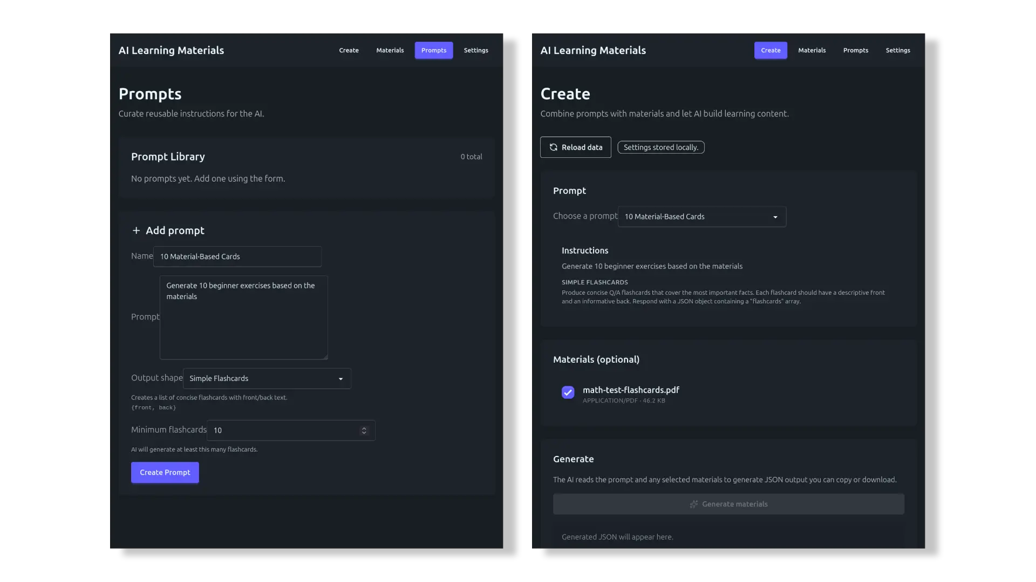
Task: Open the Materials tab in left window
Action: point(390,50)
